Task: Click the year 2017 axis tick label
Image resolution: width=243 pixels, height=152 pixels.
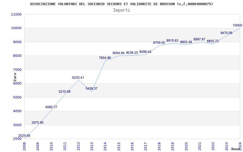Action: coord(146,147)
